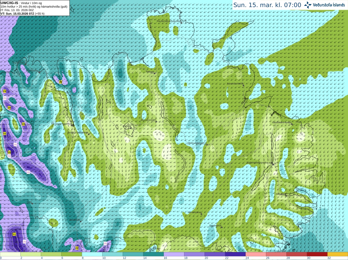This screenshot has width=348, height=260.
Task: Click the Sáta station label
Action: pyautogui.click(x=29, y=202)
